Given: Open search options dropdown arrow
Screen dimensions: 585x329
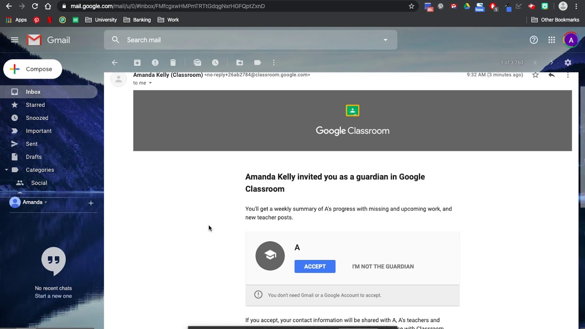Looking at the screenshot, I should 385,40.
